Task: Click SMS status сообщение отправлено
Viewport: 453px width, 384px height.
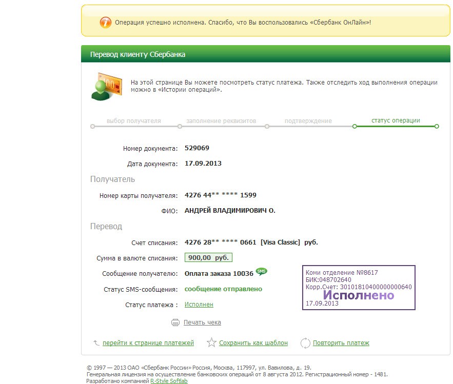Action: point(223,289)
